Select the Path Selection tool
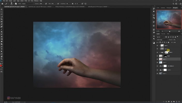 pyautogui.click(x=2, y=51)
